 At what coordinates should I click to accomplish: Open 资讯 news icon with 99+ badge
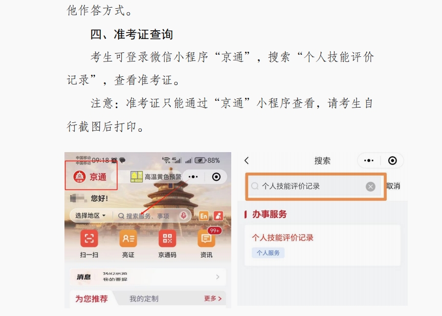(x=206, y=239)
